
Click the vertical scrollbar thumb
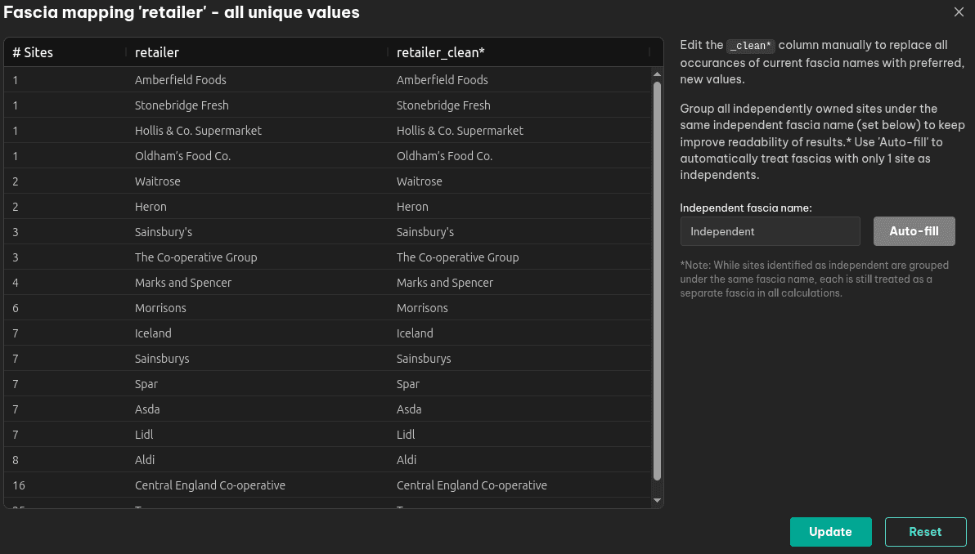[658, 281]
